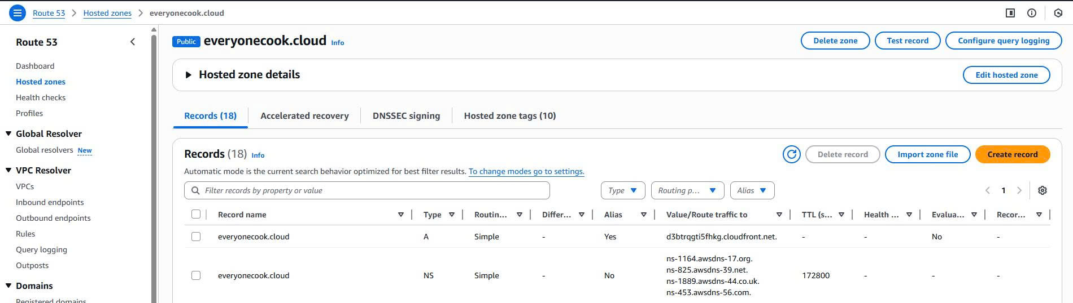The height and width of the screenshot is (303, 1073).
Task: Sort by Differentiator column arrow
Action: 582,215
